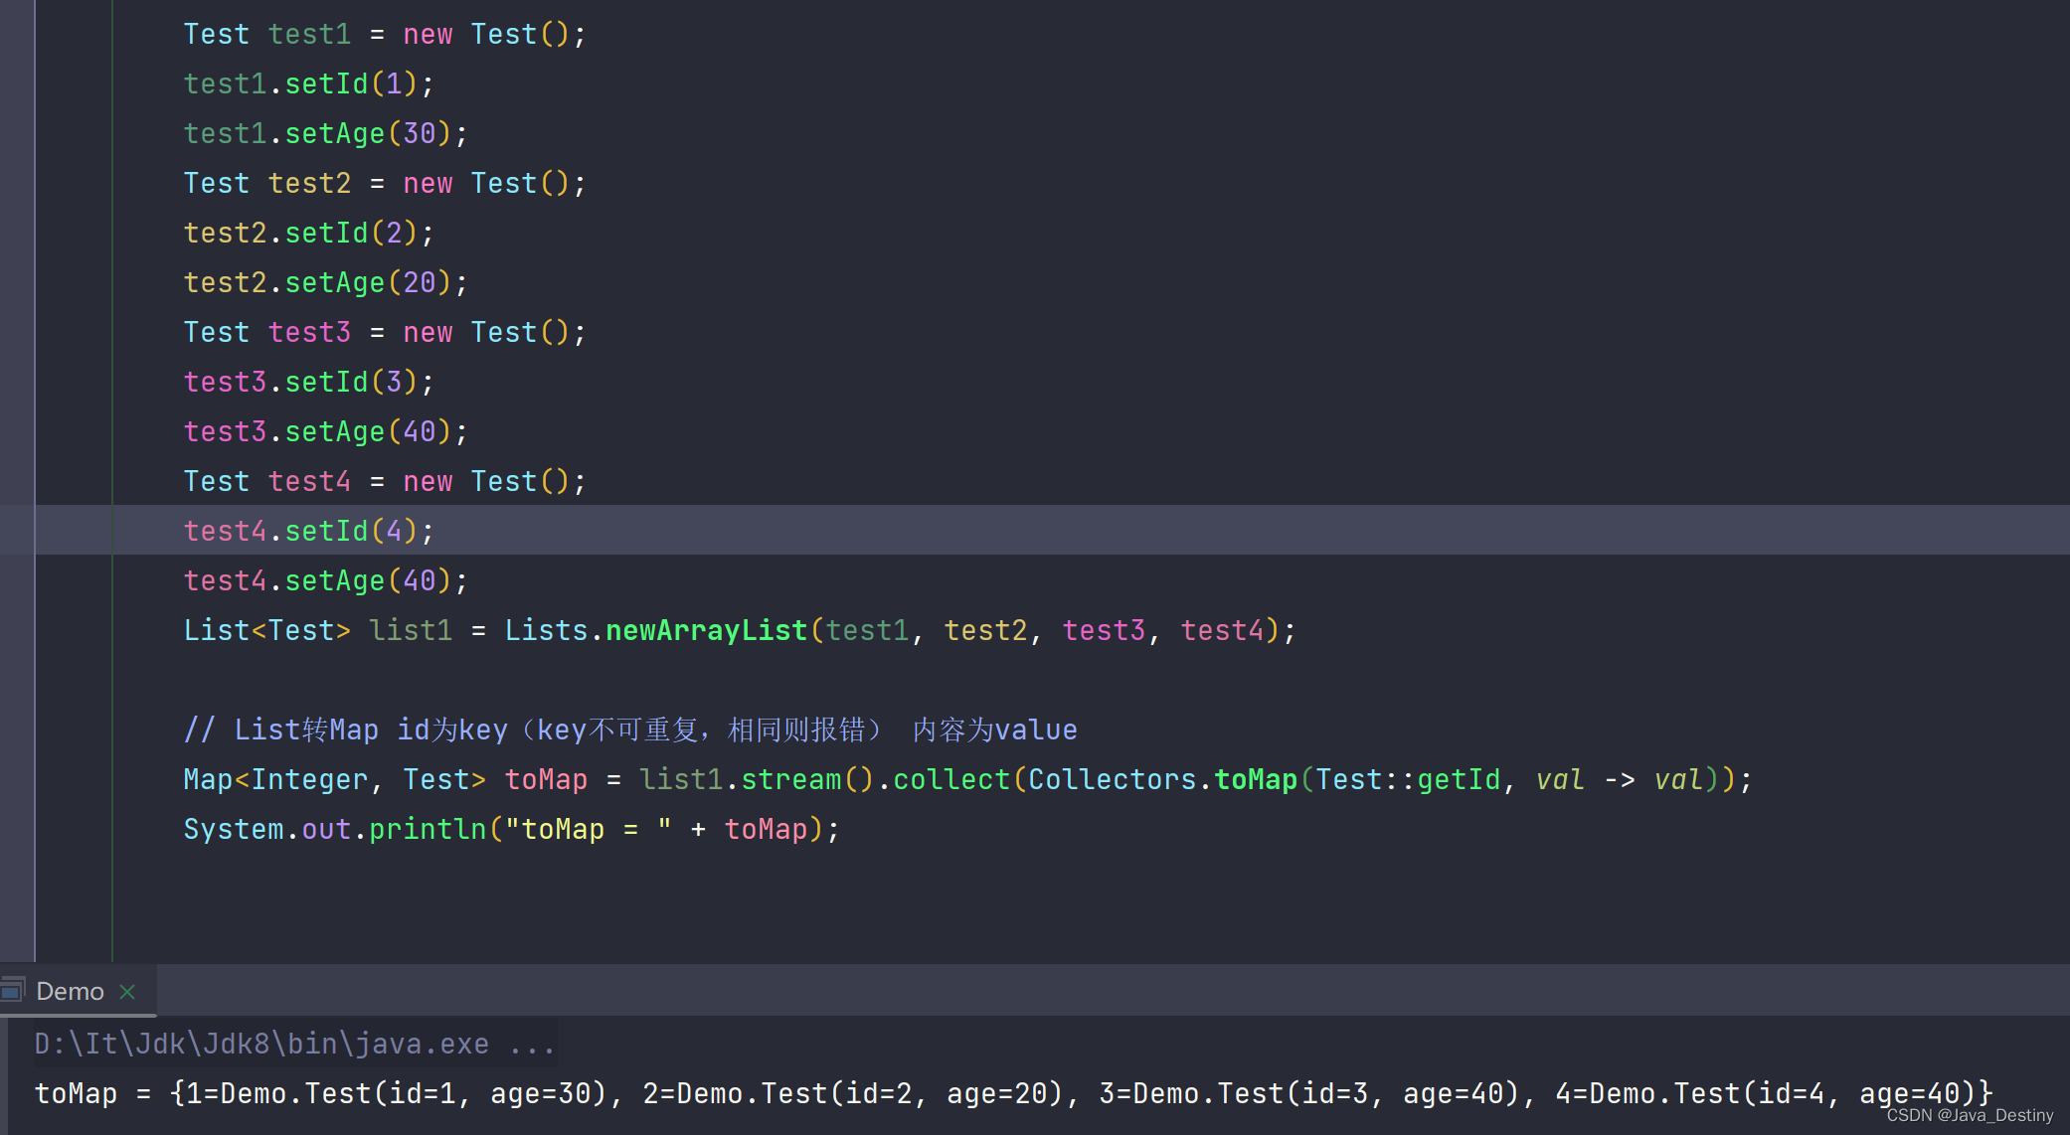The image size is (2070, 1135).
Task: Select the Demo console tab
Action: point(70,991)
